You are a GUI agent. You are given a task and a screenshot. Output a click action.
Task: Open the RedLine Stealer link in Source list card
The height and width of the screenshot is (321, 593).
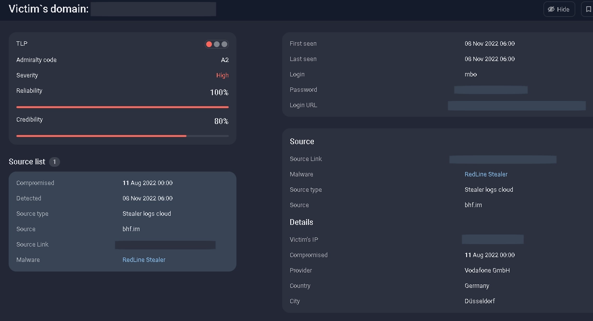[144, 260]
